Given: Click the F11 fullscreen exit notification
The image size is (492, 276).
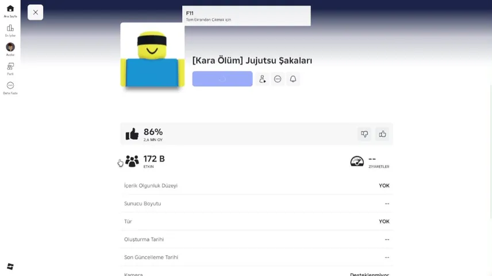Looking at the screenshot, I should coord(247,16).
